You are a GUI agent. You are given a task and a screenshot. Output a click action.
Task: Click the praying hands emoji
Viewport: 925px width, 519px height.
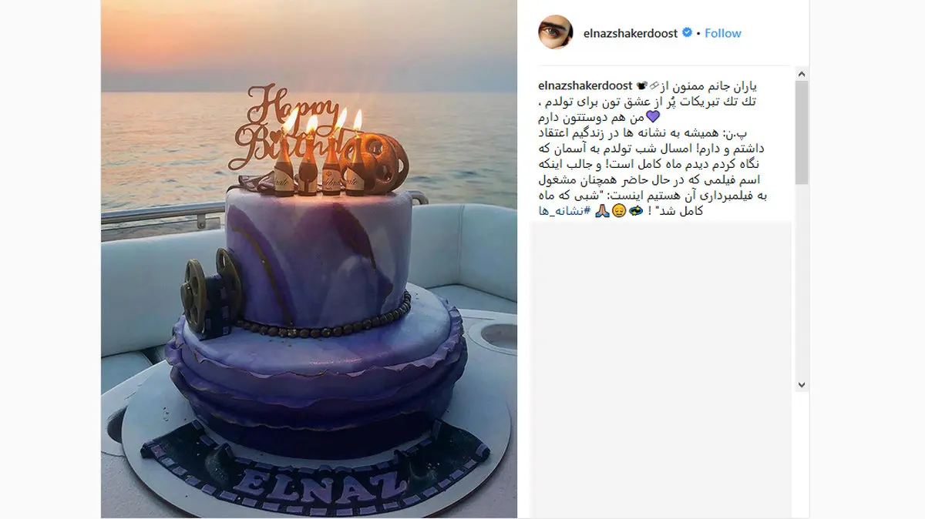(604, 210)
